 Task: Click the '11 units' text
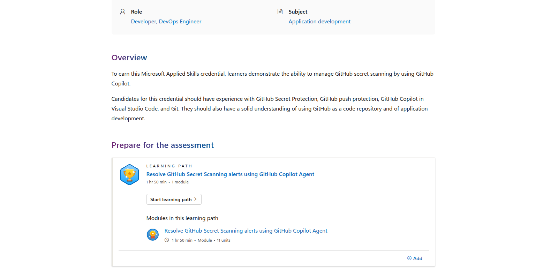tap(224, 240)
